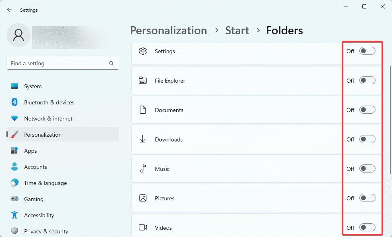This screenshot has height=237, width=392.
Task: Click the Downloads arrow icon
Action: [x=143, y=139]
